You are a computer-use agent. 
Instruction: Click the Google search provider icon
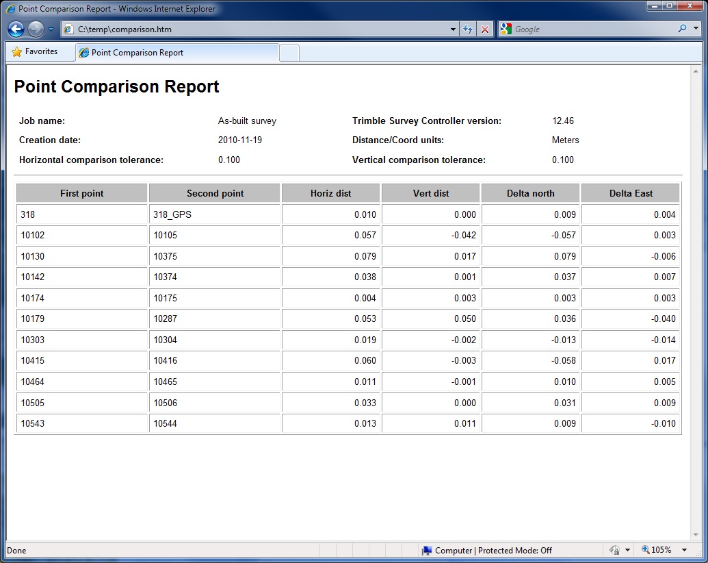coord(506,29)
